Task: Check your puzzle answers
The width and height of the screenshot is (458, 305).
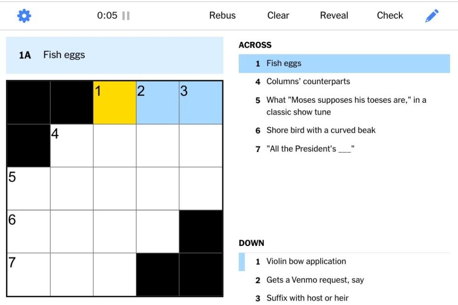Action: point(390,15)
